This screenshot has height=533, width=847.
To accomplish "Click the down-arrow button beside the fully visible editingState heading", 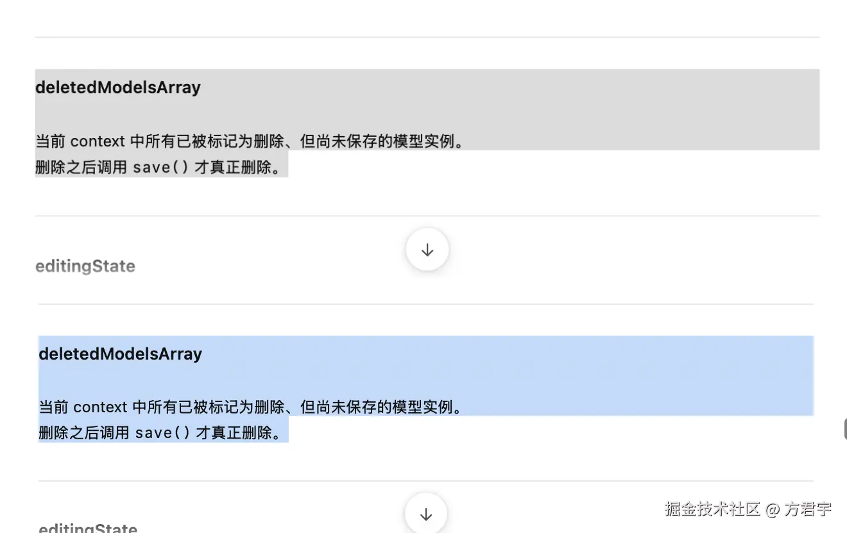I will click(427, 250).
